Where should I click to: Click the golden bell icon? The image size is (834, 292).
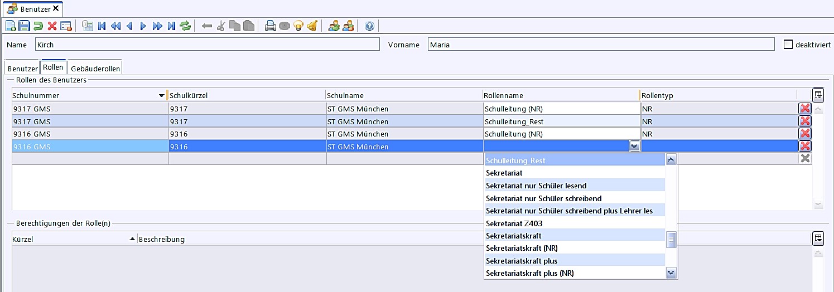[312, 26]
